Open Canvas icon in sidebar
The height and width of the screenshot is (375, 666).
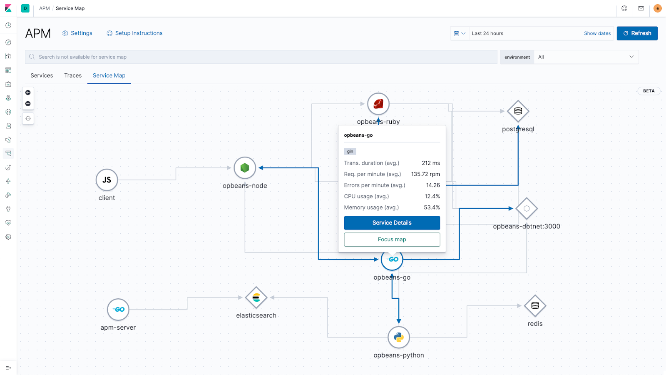point(8,84)
